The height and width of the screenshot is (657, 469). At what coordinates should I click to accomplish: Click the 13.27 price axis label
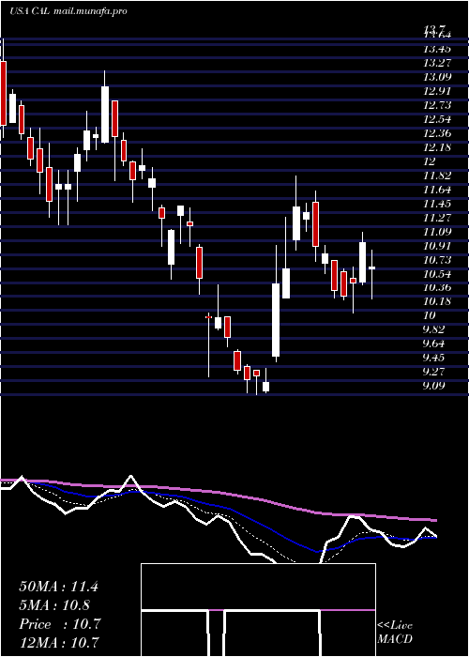pos(437,63)
